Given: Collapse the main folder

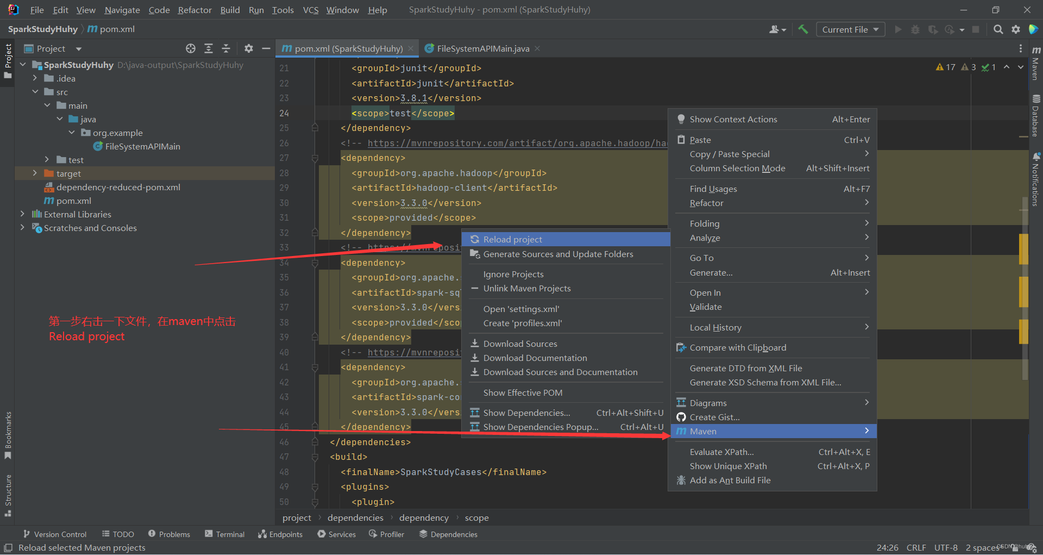Looking at the screenshot, I should pyautogui.click(x=47, y=105).
